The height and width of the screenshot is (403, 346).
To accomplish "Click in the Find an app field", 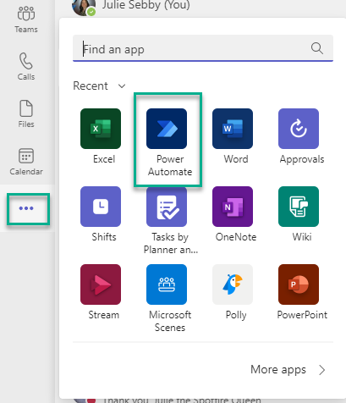I will point(203,48).
